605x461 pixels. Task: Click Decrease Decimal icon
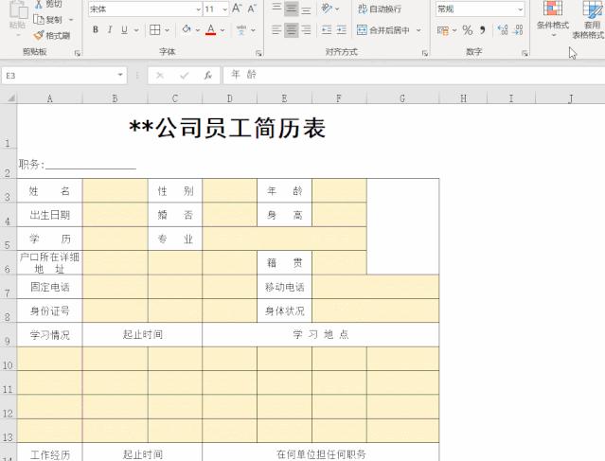(x=518, y=29)
